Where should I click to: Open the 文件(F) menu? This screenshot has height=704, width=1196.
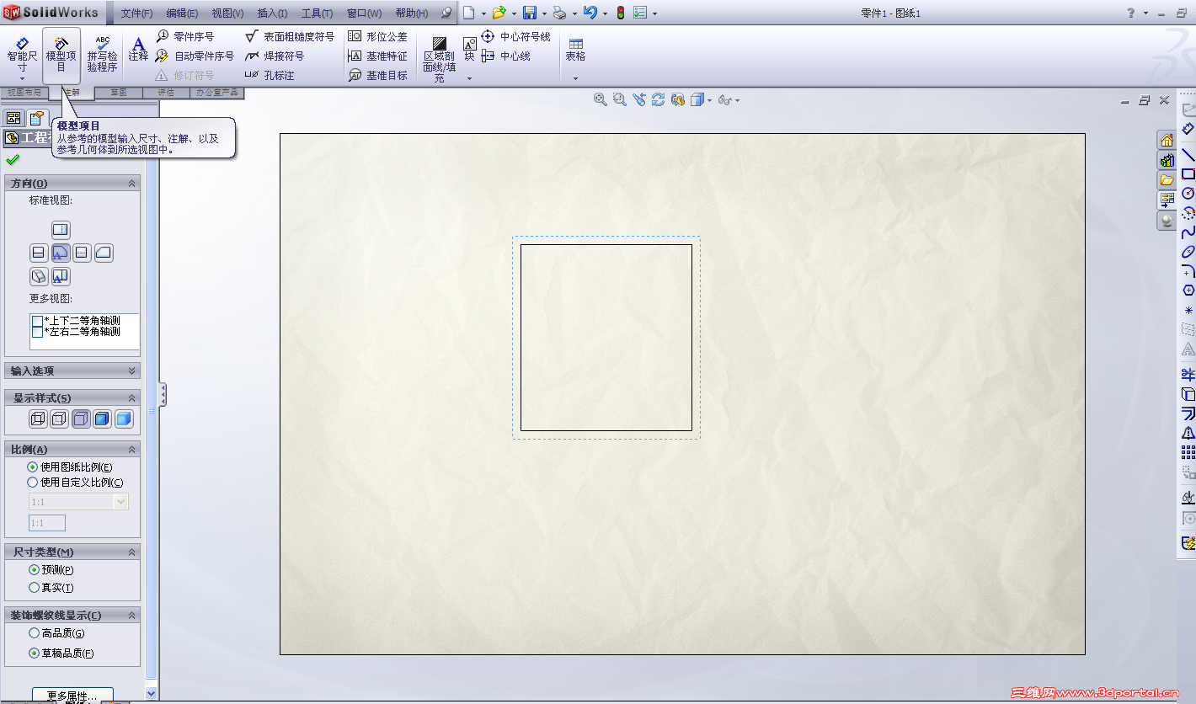(136, 13)
